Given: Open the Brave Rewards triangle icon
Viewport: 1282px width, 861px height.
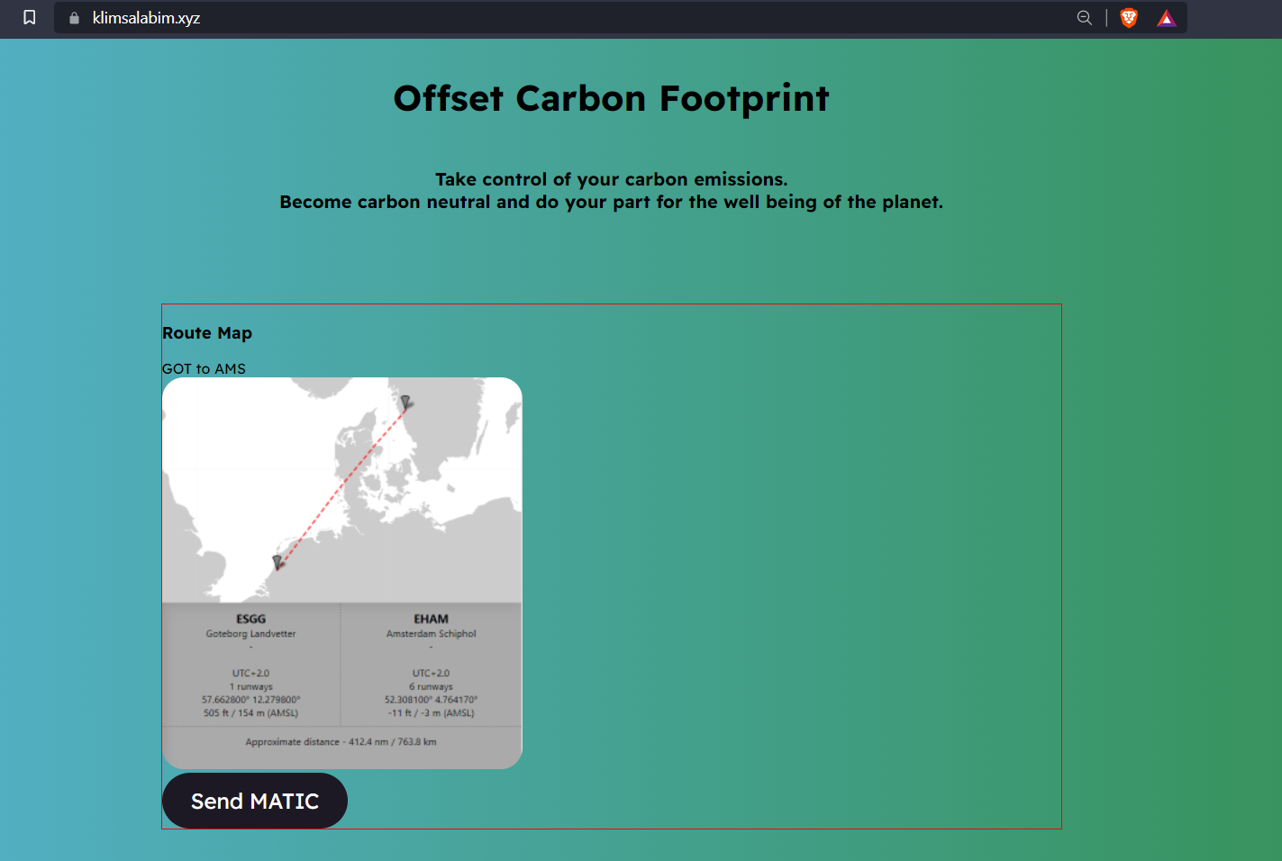Looking at the screenshot, I should coord(1167,18).
